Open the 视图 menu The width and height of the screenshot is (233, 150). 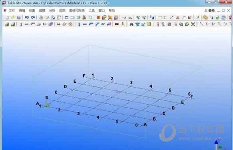pos(32,10)
